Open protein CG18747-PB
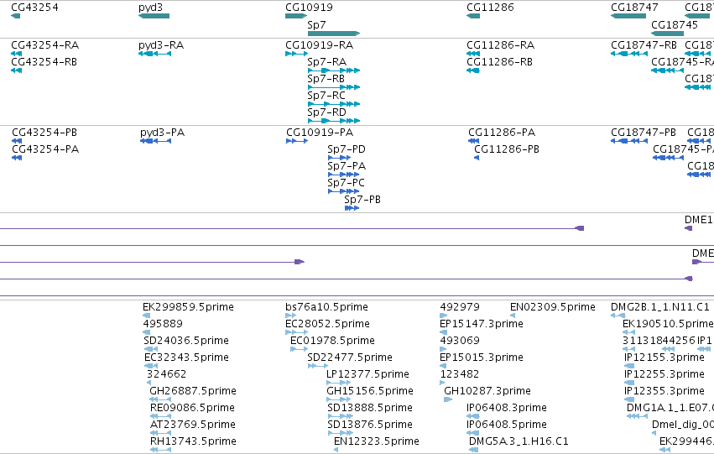 coord(644,133)
